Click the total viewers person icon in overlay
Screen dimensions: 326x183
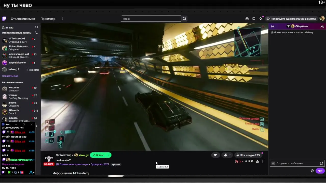[x=31, y=172]
